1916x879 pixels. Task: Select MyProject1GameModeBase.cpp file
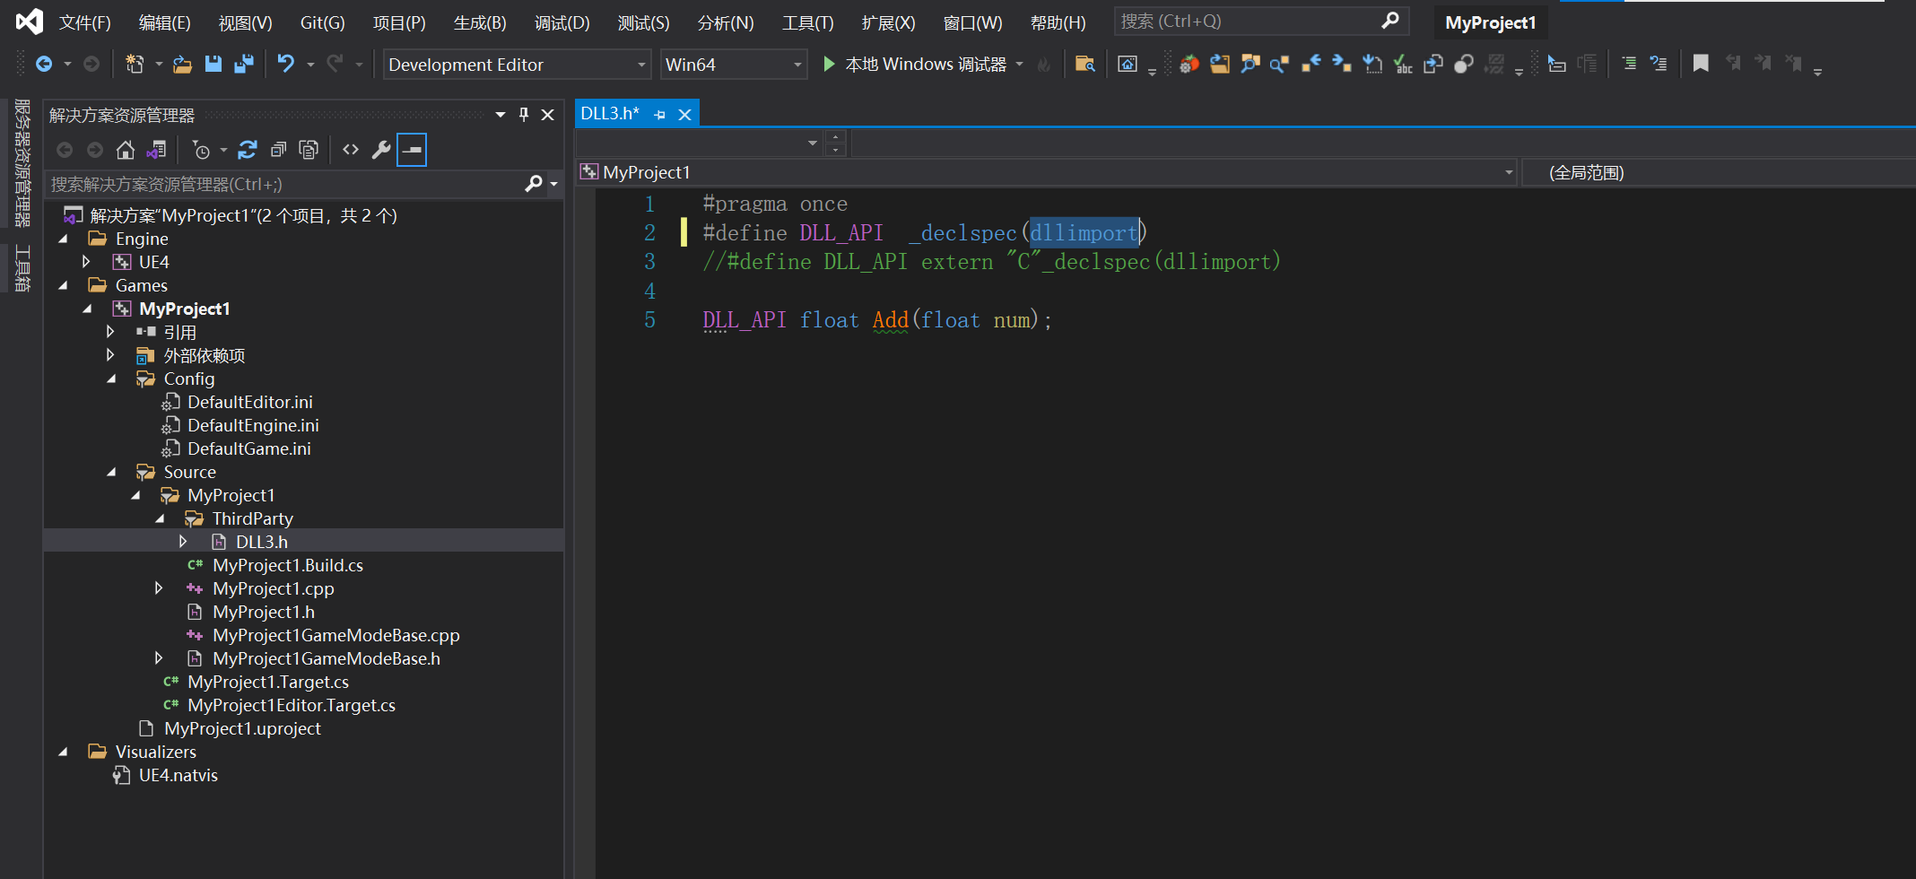coord(336,635)
